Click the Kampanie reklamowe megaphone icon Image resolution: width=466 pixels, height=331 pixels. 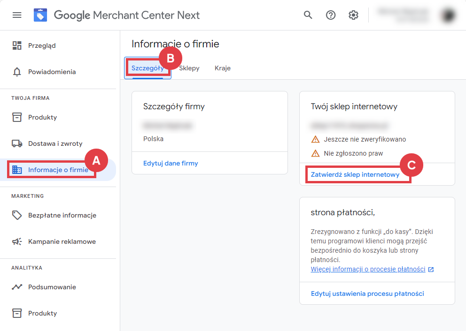tap(17, 241)
